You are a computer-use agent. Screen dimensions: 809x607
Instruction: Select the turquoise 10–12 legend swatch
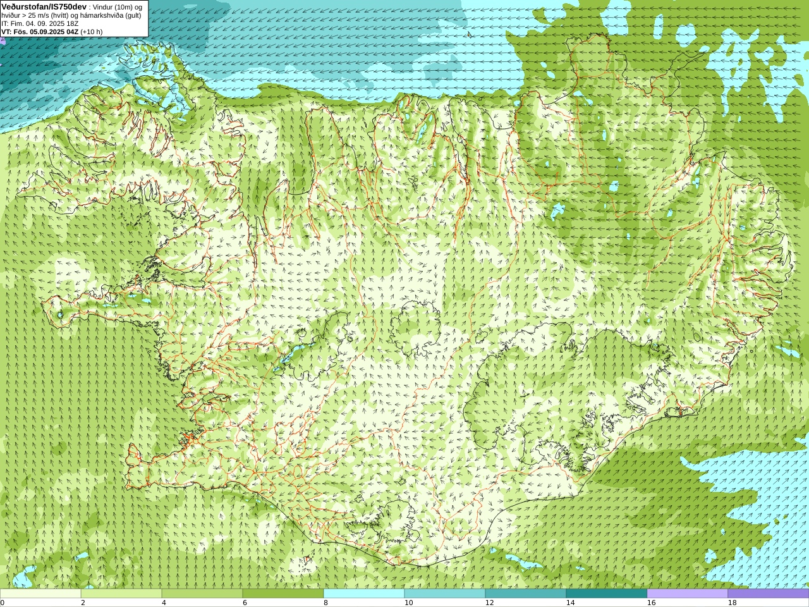point(445,594)
